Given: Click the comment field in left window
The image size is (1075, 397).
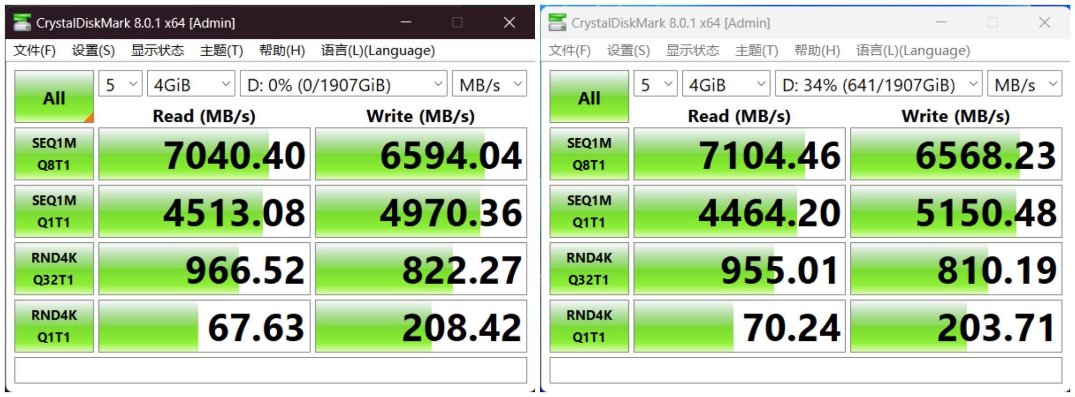Looking at the screenshot, I should click(x=271, y=370).
